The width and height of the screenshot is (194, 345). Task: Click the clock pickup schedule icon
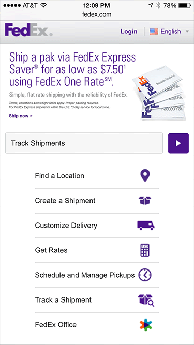coord(145,275)
